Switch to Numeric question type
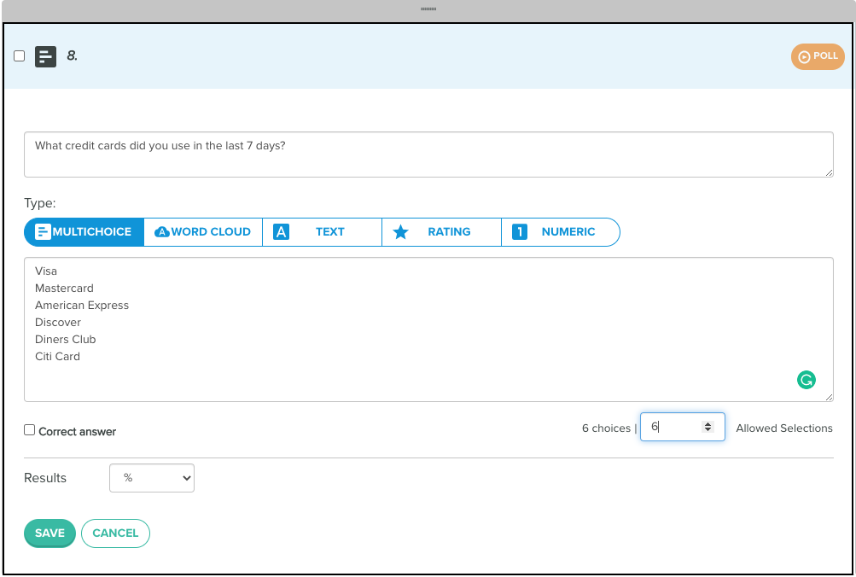This screenshot has width=856, height=577. click(x=561, y=232)
